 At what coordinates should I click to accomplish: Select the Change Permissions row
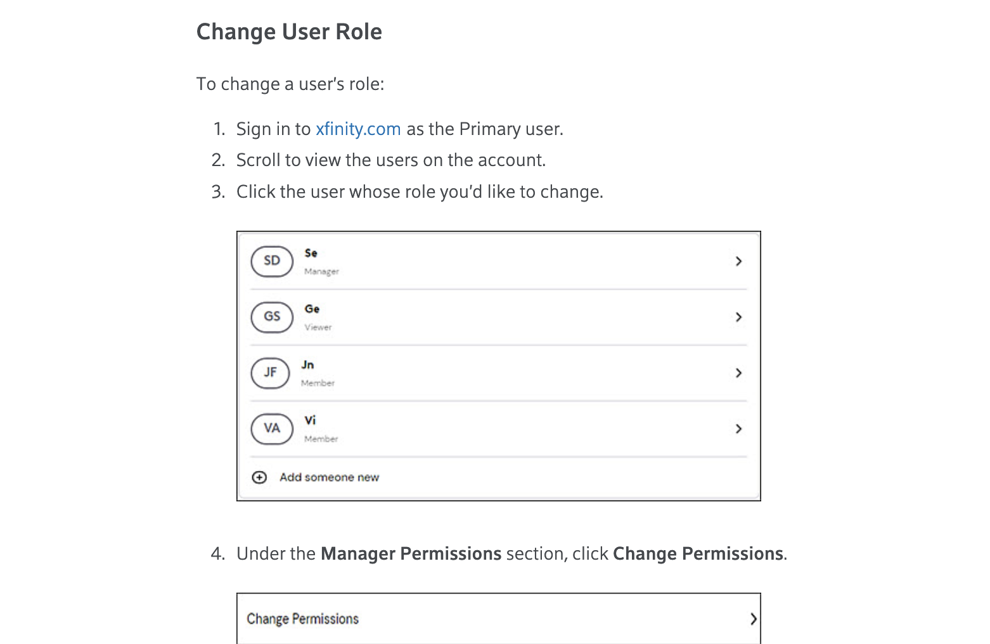coord(444,618)
